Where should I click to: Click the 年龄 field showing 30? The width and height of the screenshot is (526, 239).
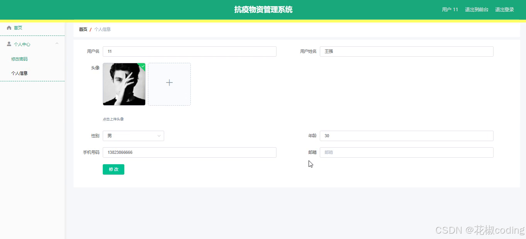(x=406, y=136)
